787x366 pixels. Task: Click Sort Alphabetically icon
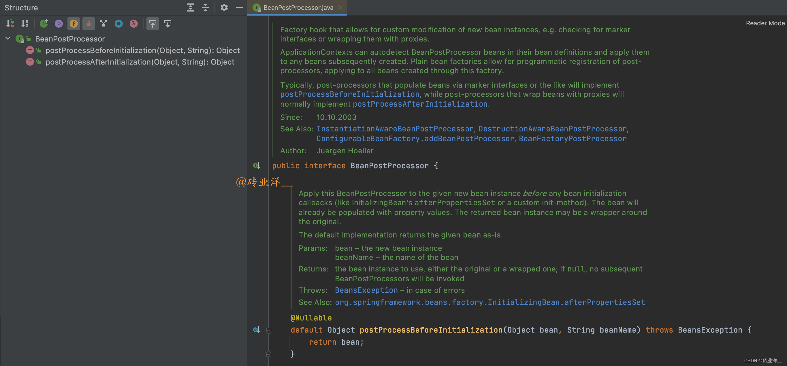click(25, 24)
